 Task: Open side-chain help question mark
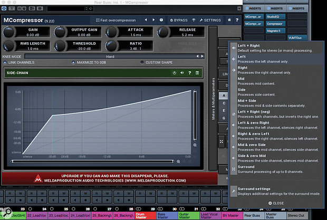189,73
